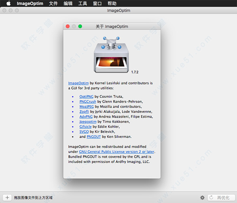Open the 窗口 menu
The width and height of the screenshot is (237, 203).
coord(97,3)
